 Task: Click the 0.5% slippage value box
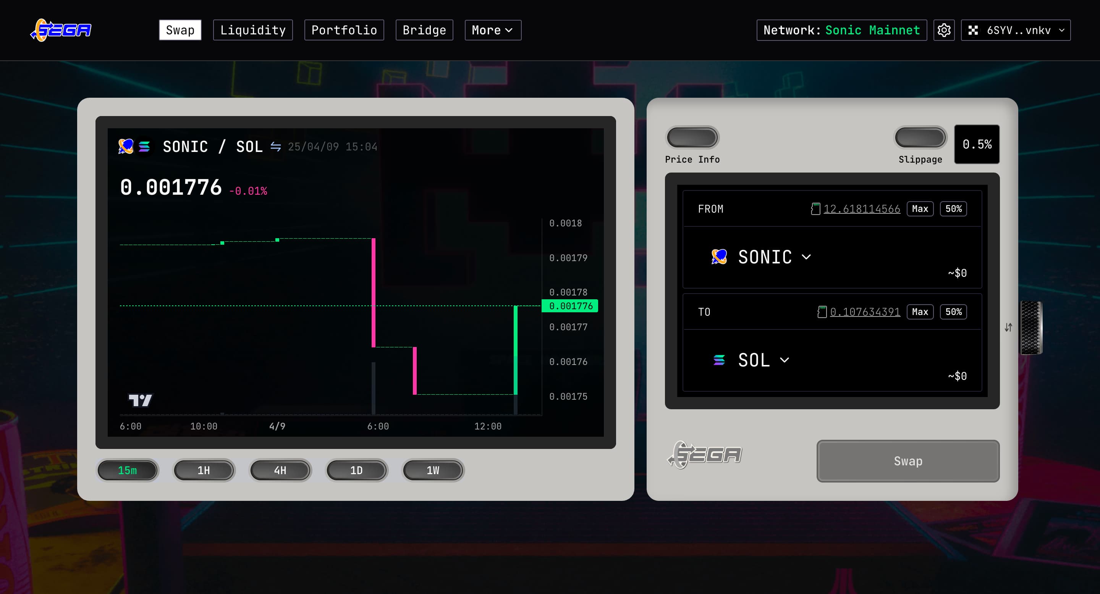tap(977, 144)
